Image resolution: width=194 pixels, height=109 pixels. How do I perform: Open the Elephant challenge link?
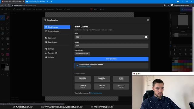(100, 64)
